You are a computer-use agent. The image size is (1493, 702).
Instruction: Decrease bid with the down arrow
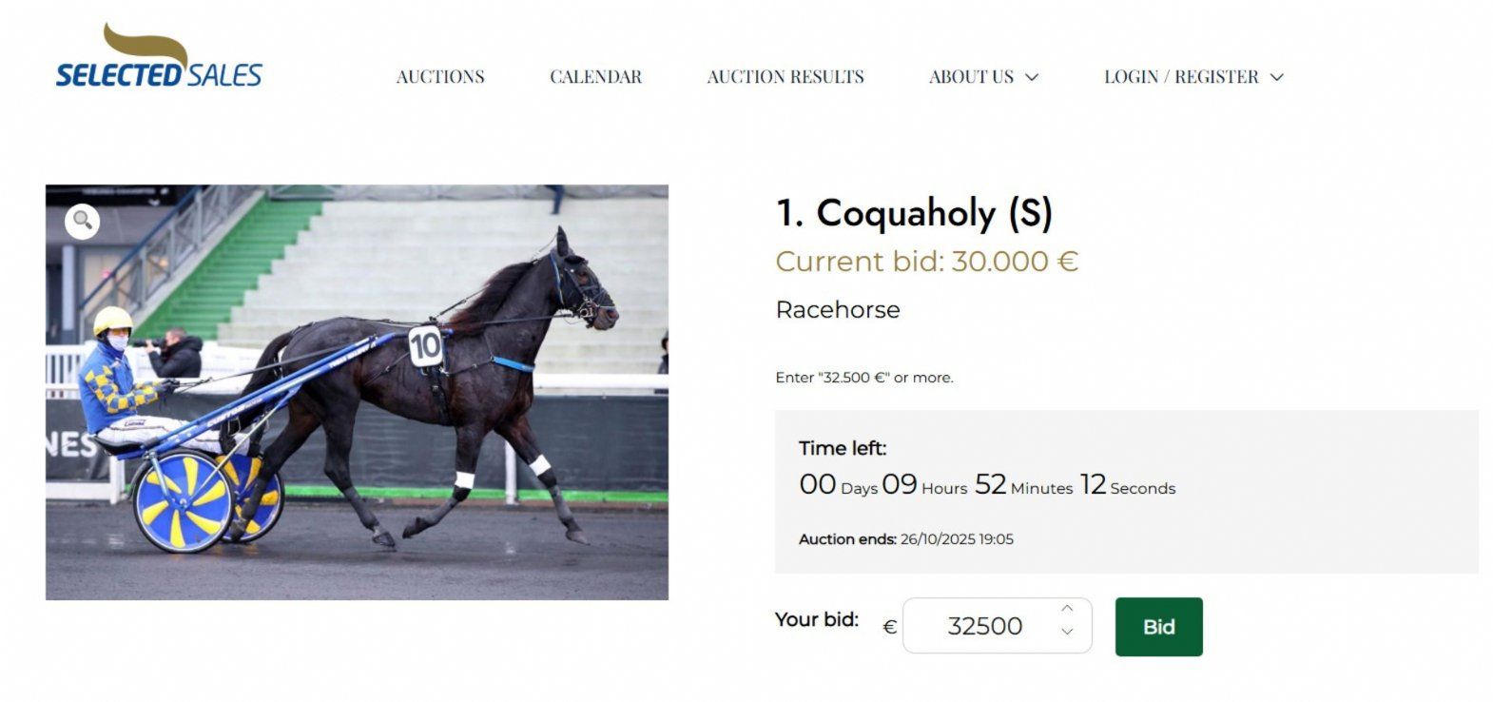click(1067, 632)
